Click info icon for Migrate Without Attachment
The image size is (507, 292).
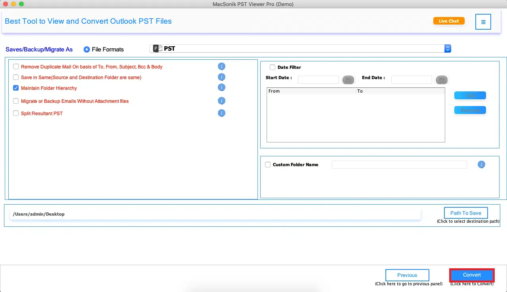point(222,101)
